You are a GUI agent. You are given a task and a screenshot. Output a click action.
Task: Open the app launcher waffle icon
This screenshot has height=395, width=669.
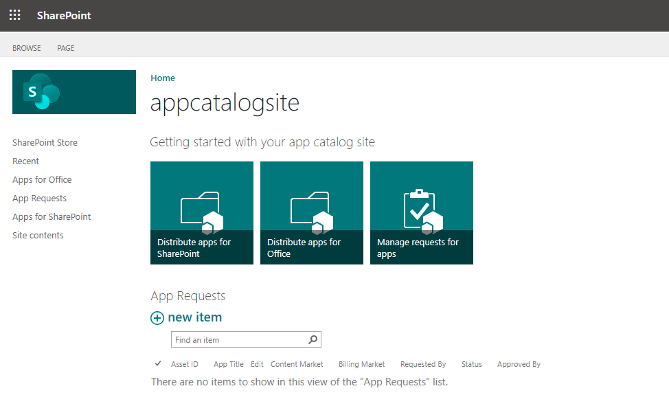point(15,15)
